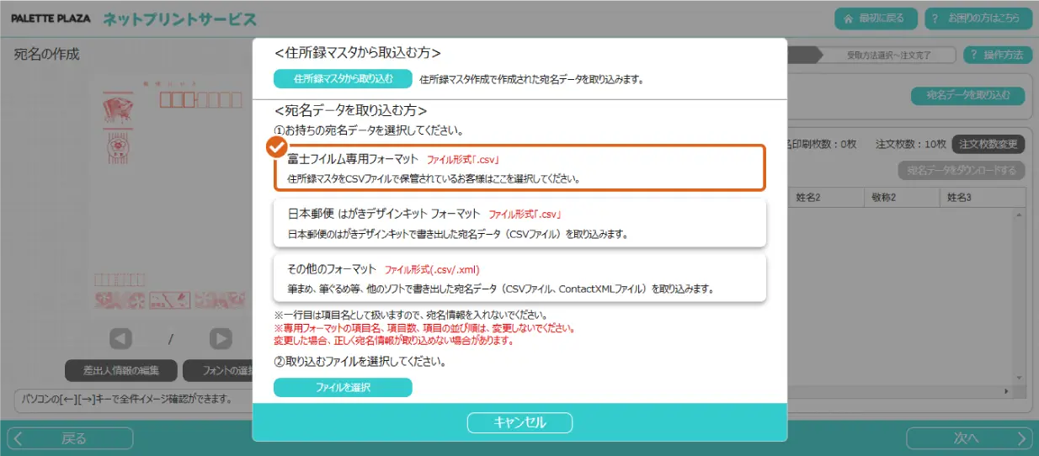Image resolution: width=1039 pixels, height=456 pixels.
Task: Show next postcard image arrow
Action: [x=221, y=339]
